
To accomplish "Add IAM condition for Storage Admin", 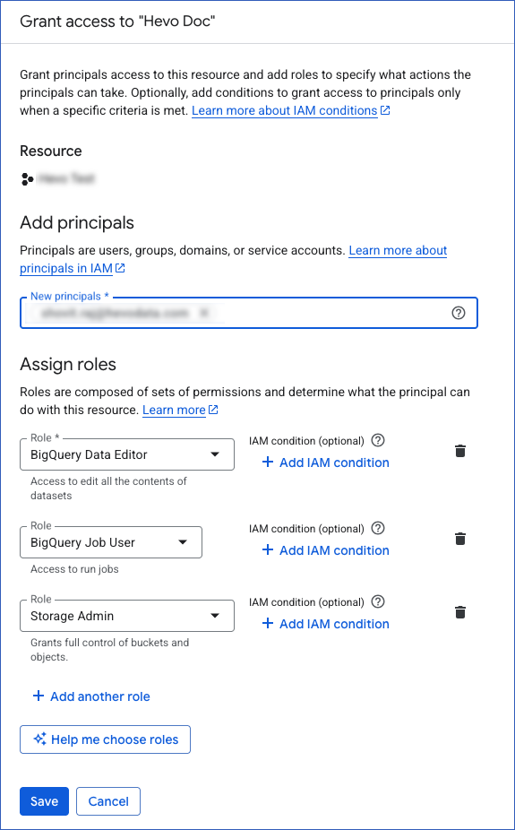I will (326, 624).
